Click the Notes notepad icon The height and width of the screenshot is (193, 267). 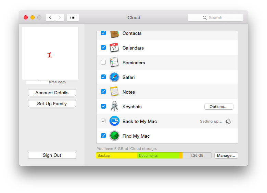click(x=114, y=92)
